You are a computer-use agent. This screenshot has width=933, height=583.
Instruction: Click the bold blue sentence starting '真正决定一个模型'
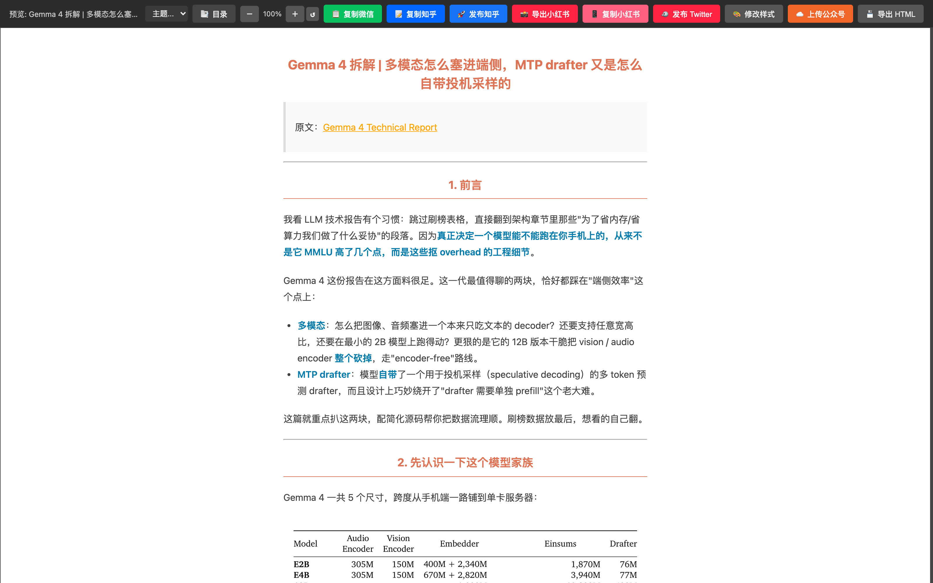click(463, 244)
